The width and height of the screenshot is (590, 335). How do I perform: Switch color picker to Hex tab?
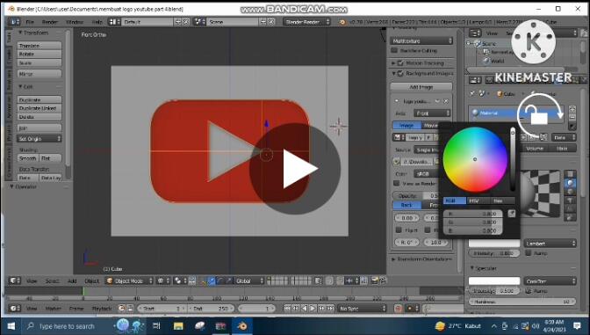[x=502, y=200]
